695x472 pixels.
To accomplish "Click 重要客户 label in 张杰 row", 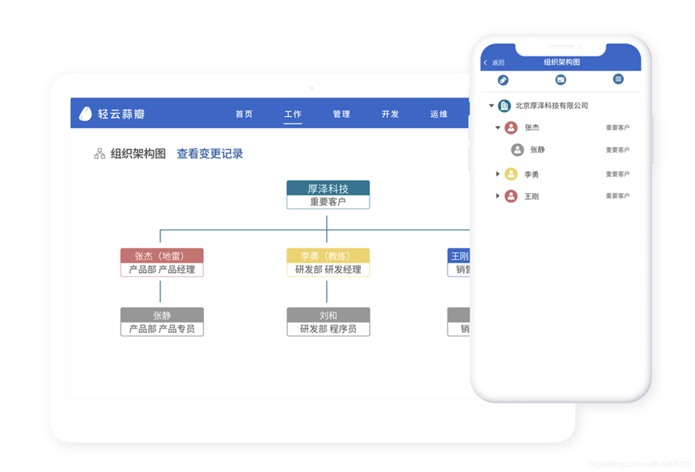I will (618, 128).
